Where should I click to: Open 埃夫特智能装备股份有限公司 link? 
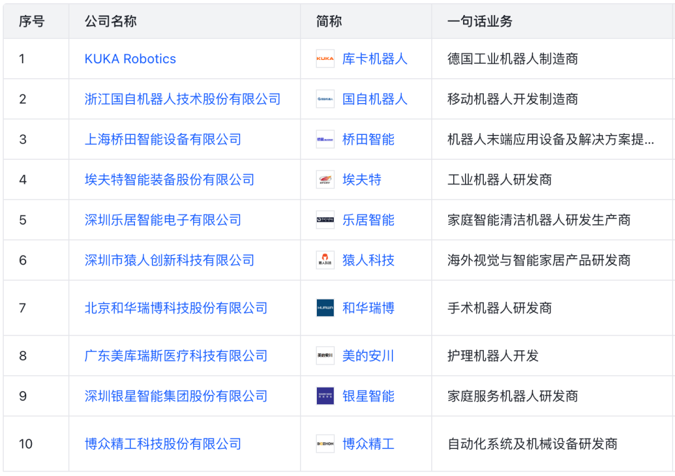pyautogui.click(x=169, y=180)
